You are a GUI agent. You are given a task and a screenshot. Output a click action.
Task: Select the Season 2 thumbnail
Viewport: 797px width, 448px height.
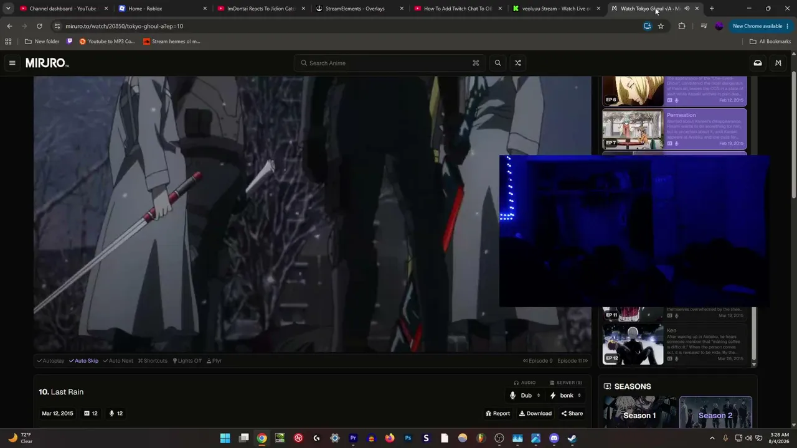(715, 413)
